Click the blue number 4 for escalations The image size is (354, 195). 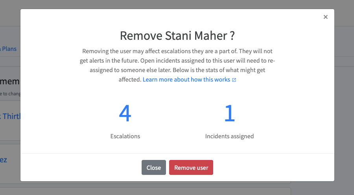coord(125,113)
